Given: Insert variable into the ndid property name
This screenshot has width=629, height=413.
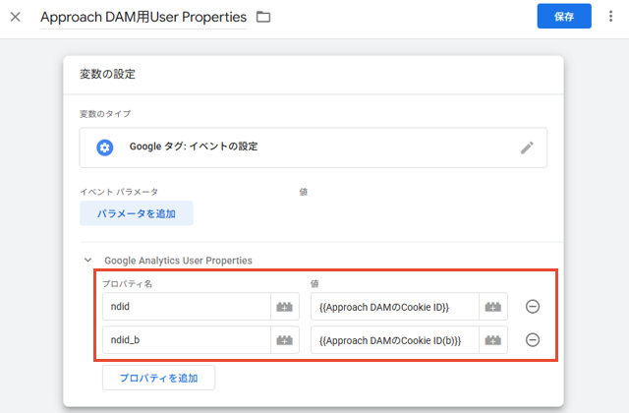Looking at the screenshot, I should pyautogui.click(x=285, y=307).
